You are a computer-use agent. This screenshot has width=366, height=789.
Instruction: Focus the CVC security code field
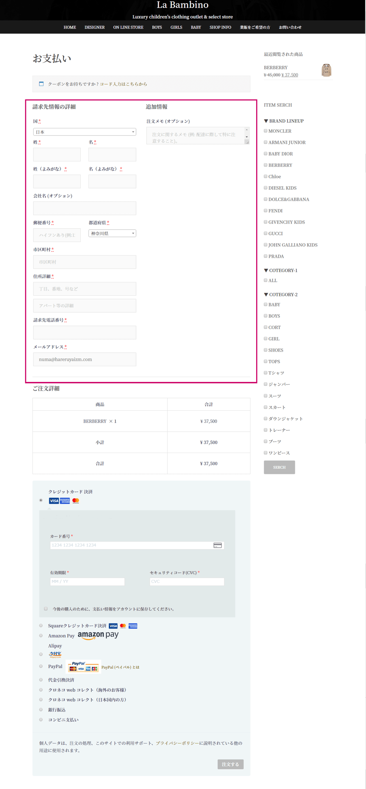point(187,582)
